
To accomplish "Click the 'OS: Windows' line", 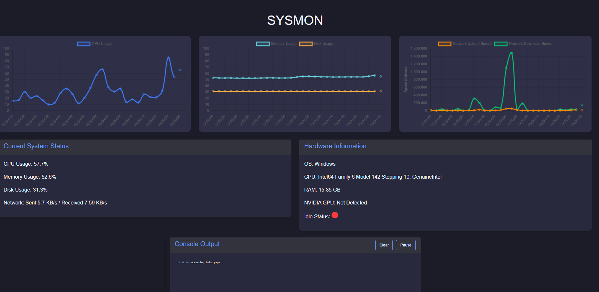I will (x=320, y=164).
